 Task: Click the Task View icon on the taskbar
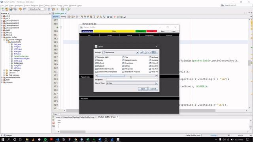pyautogui.click(x=21, y=139)
